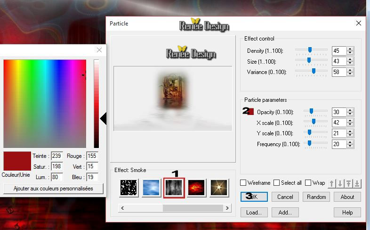Click the effect list horizontal scrollbar thumb
Screen dimensions: 370x230
(x=193, y=208)
